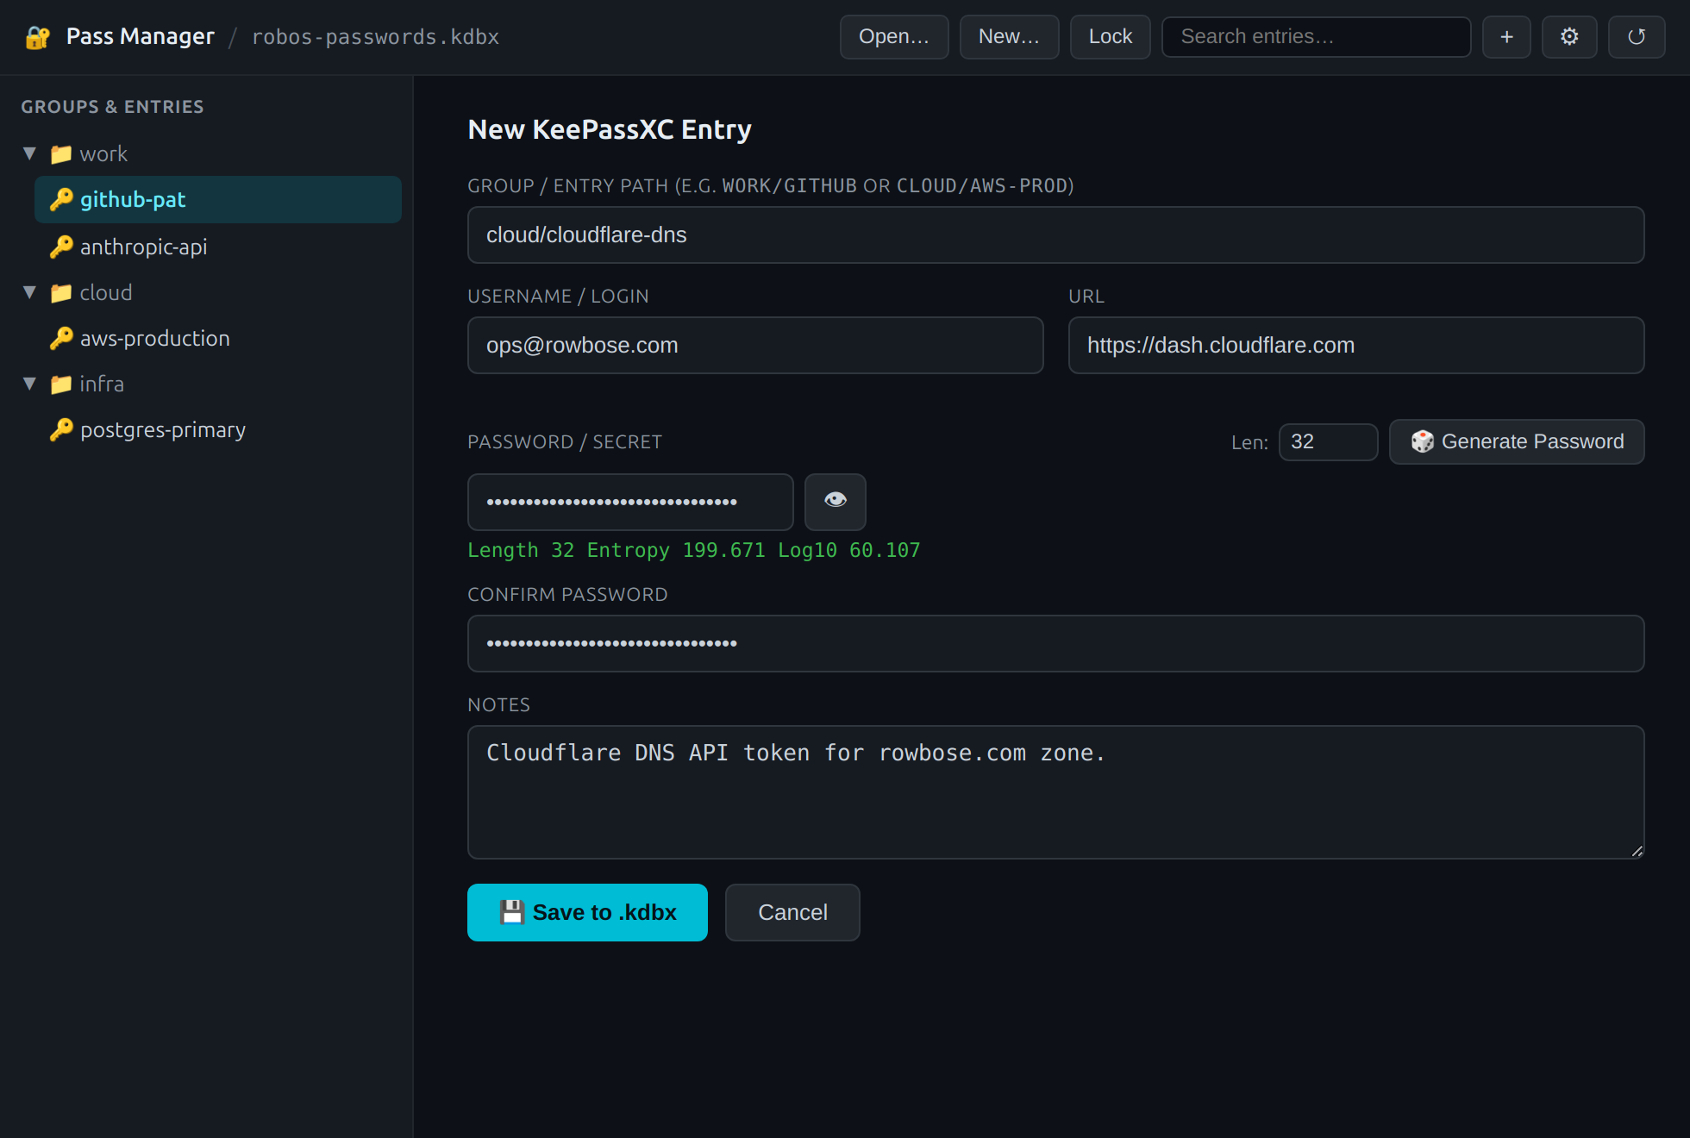Click robos-passwords.kdbx file name
This screenshot has height=1138, width=1690.
click(375, 37)
